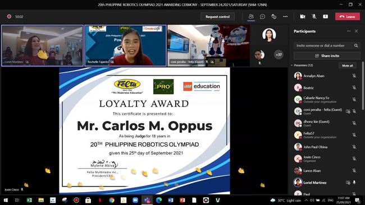Open Google Chrome from the taskbar
The image size is (365, 205).
click(112, 200)
